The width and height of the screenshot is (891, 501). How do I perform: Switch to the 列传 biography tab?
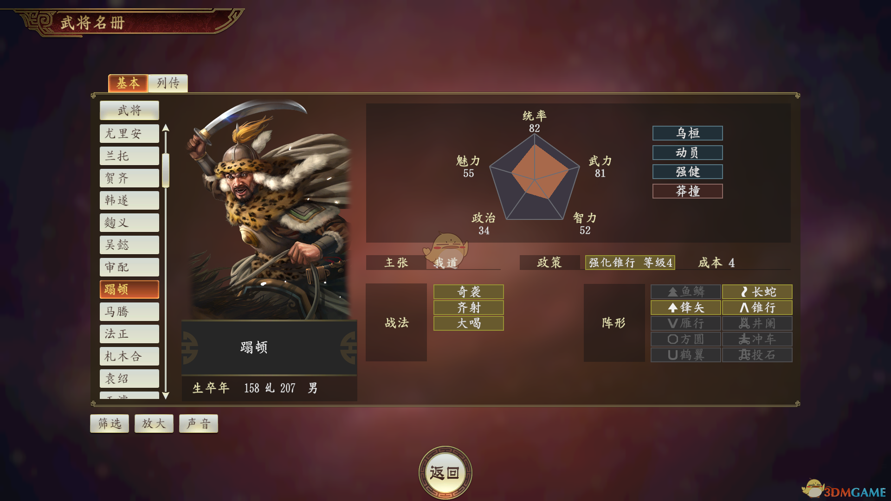[168, 83]
